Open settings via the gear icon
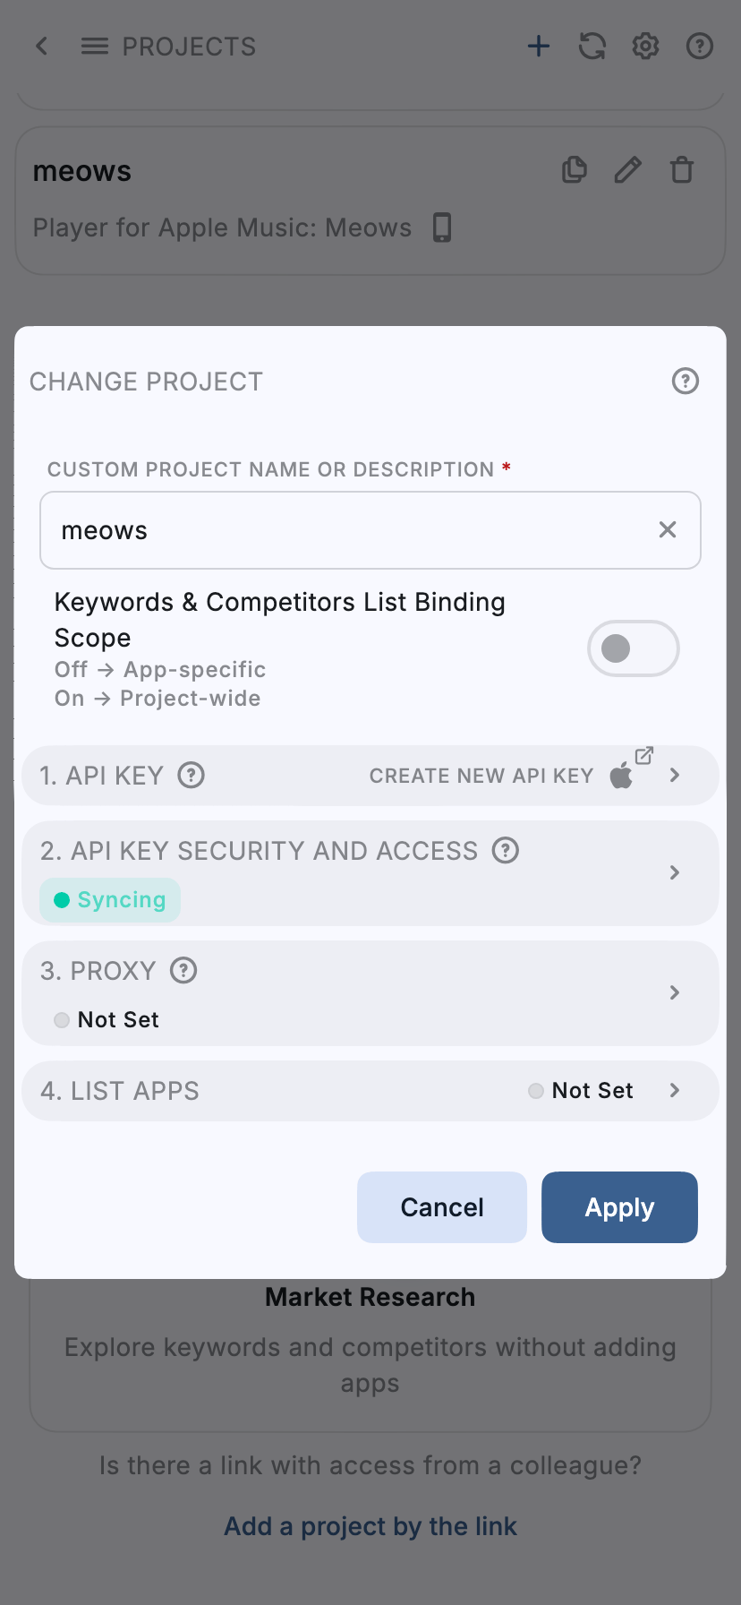The height and width of the screenshot is (1605, 741). [646, 46]
